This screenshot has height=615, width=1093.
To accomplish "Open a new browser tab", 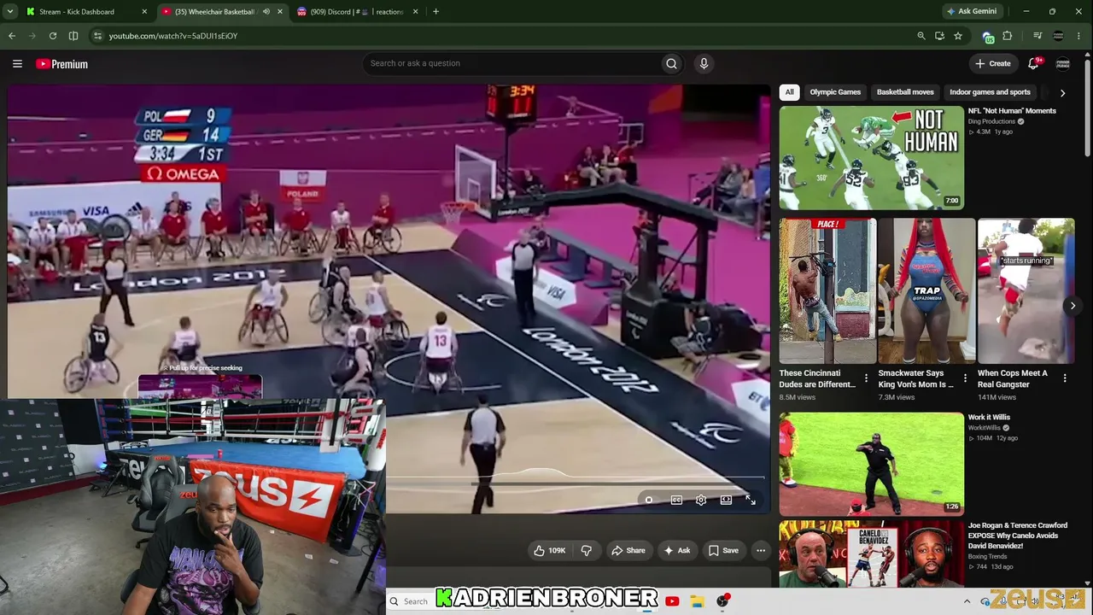I will pos(435,12).
